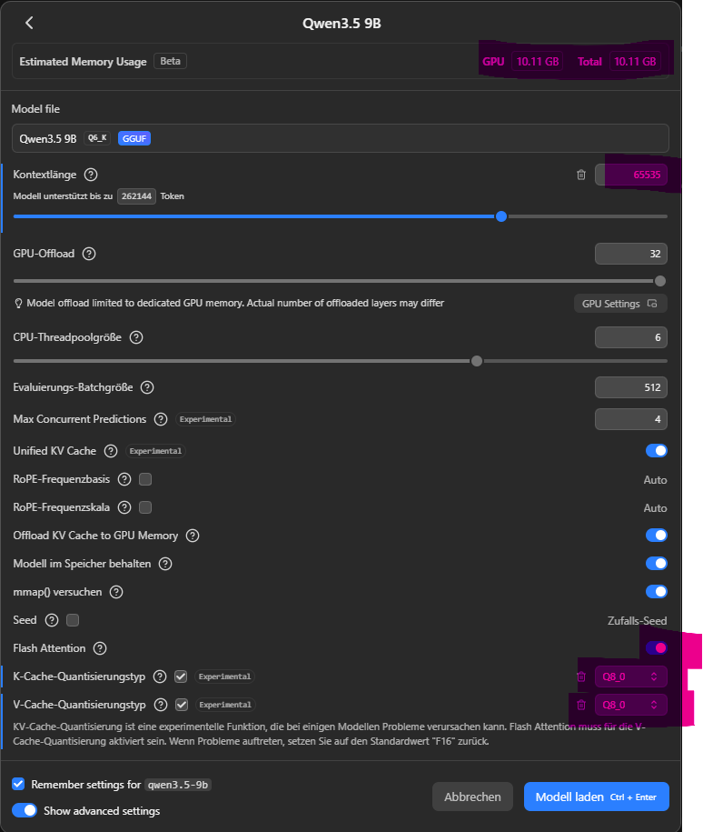Open help for RoPE-Frequenzskala
703x832 pixels.
pyautogui.click(x=124, y=507)
